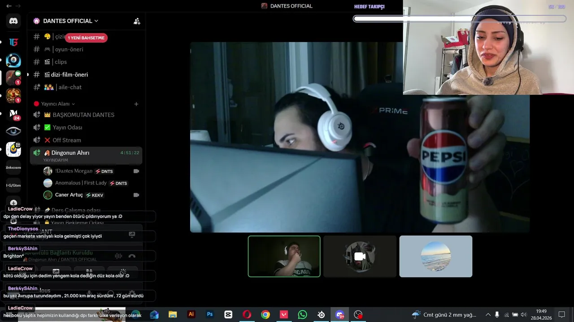The height and width of the screenshot is (322, 574).
Task: Open CapCut from the taskbar
Action: point(228,314)
